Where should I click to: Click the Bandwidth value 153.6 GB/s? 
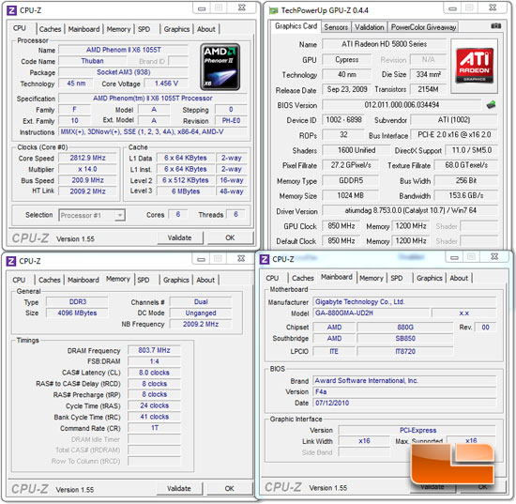(466, 195)
